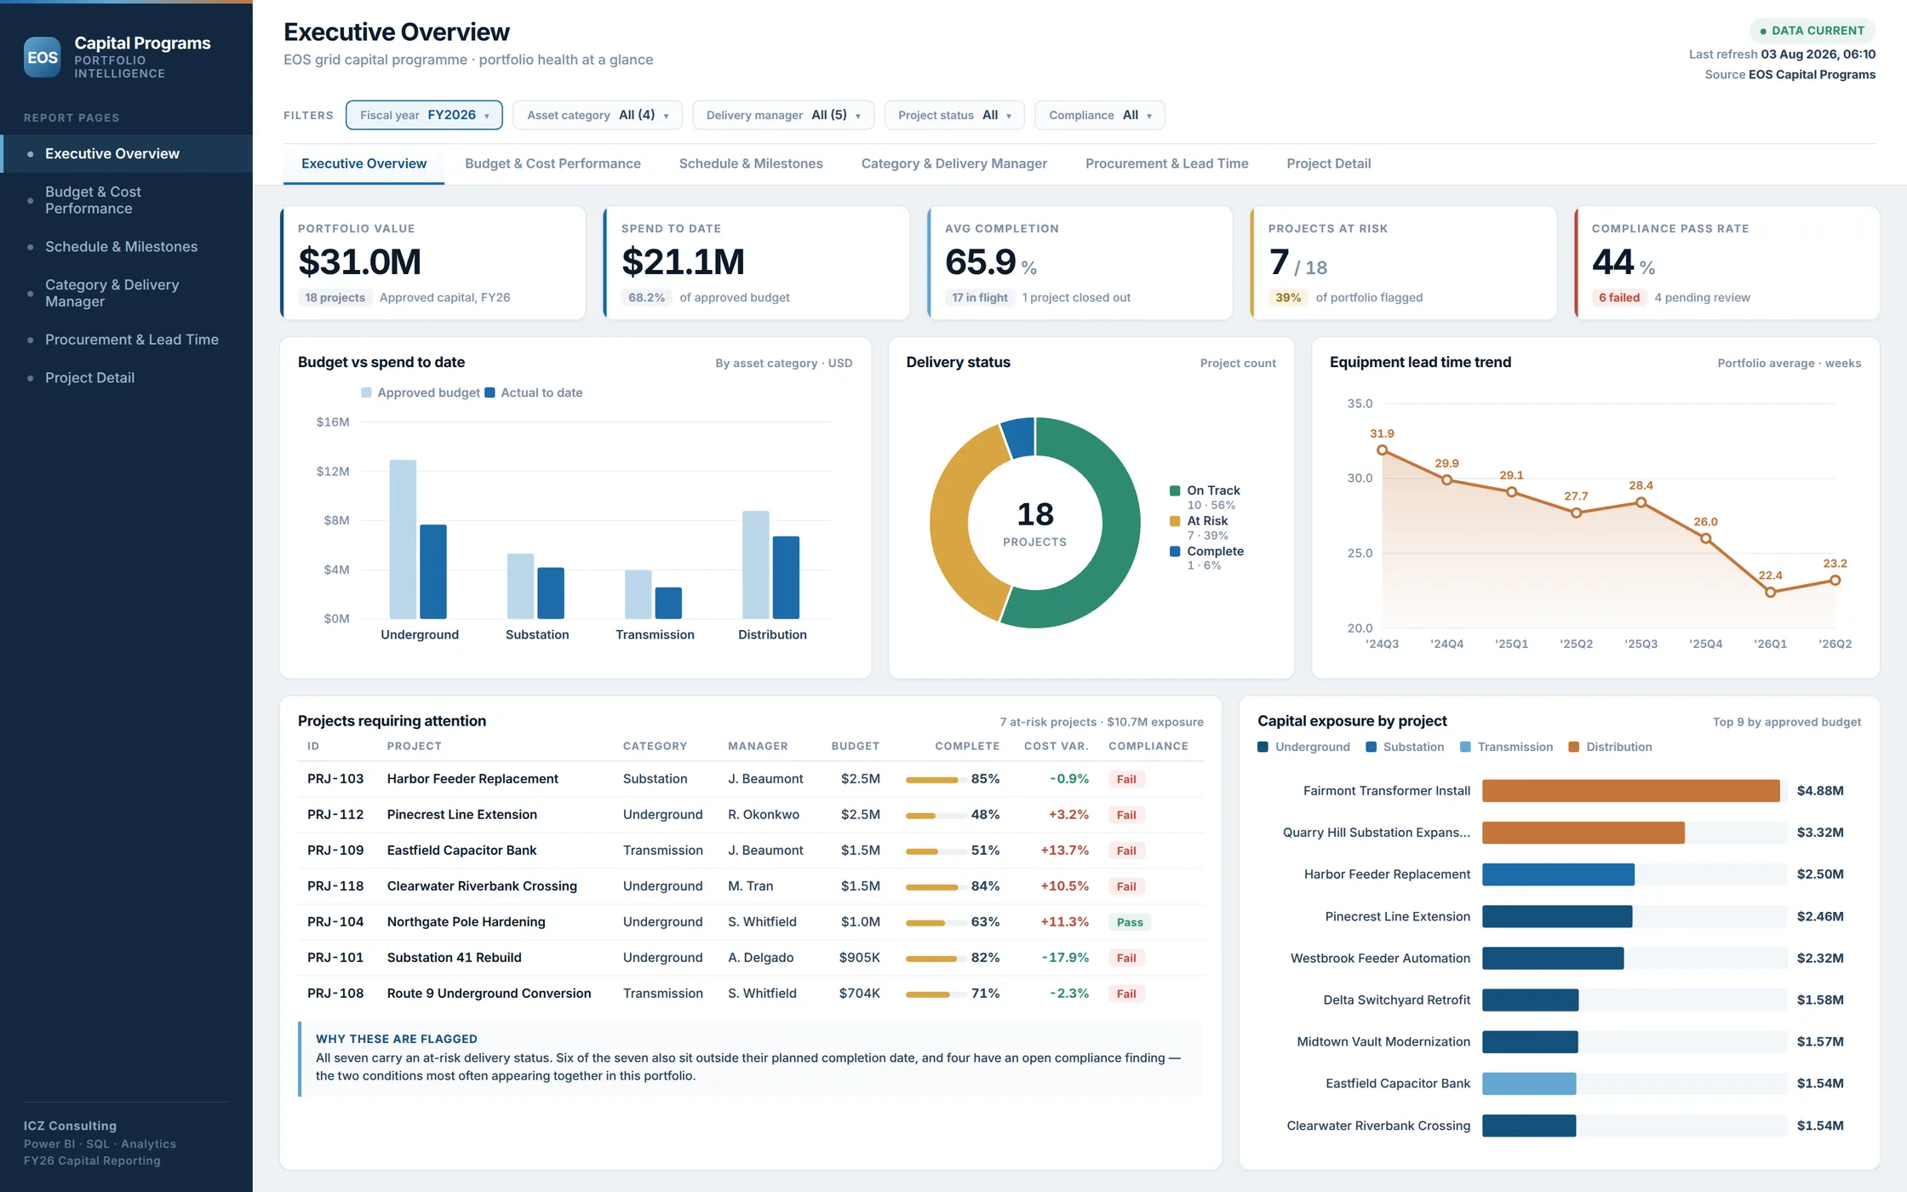Click the Delta Switchyard Retrofit $1.58M value
This screenshot has width=1907, height=1192.
1819,1000
